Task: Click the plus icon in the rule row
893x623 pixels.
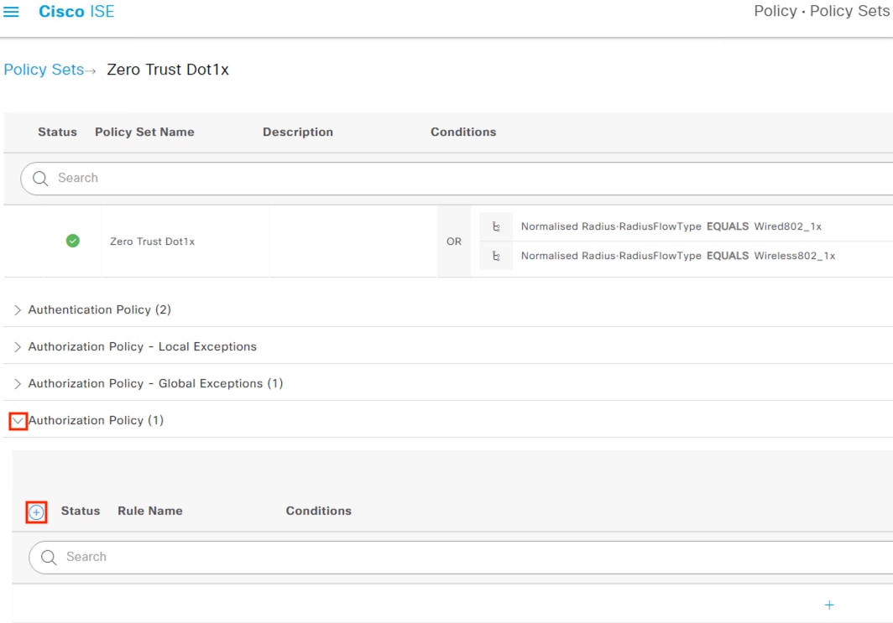Action: click(829, 605)
